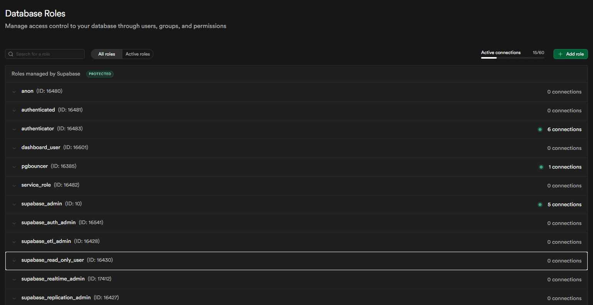Expand the supabase_auth_admin role details
Viewport: 593px width, 305px height.
14,223
